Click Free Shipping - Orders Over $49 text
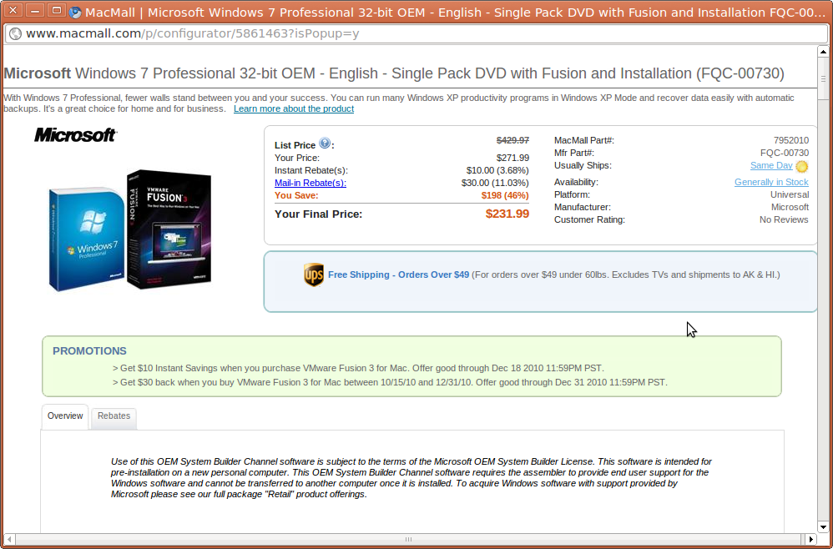Screen dimensions: 833x549 pos(398,275)
